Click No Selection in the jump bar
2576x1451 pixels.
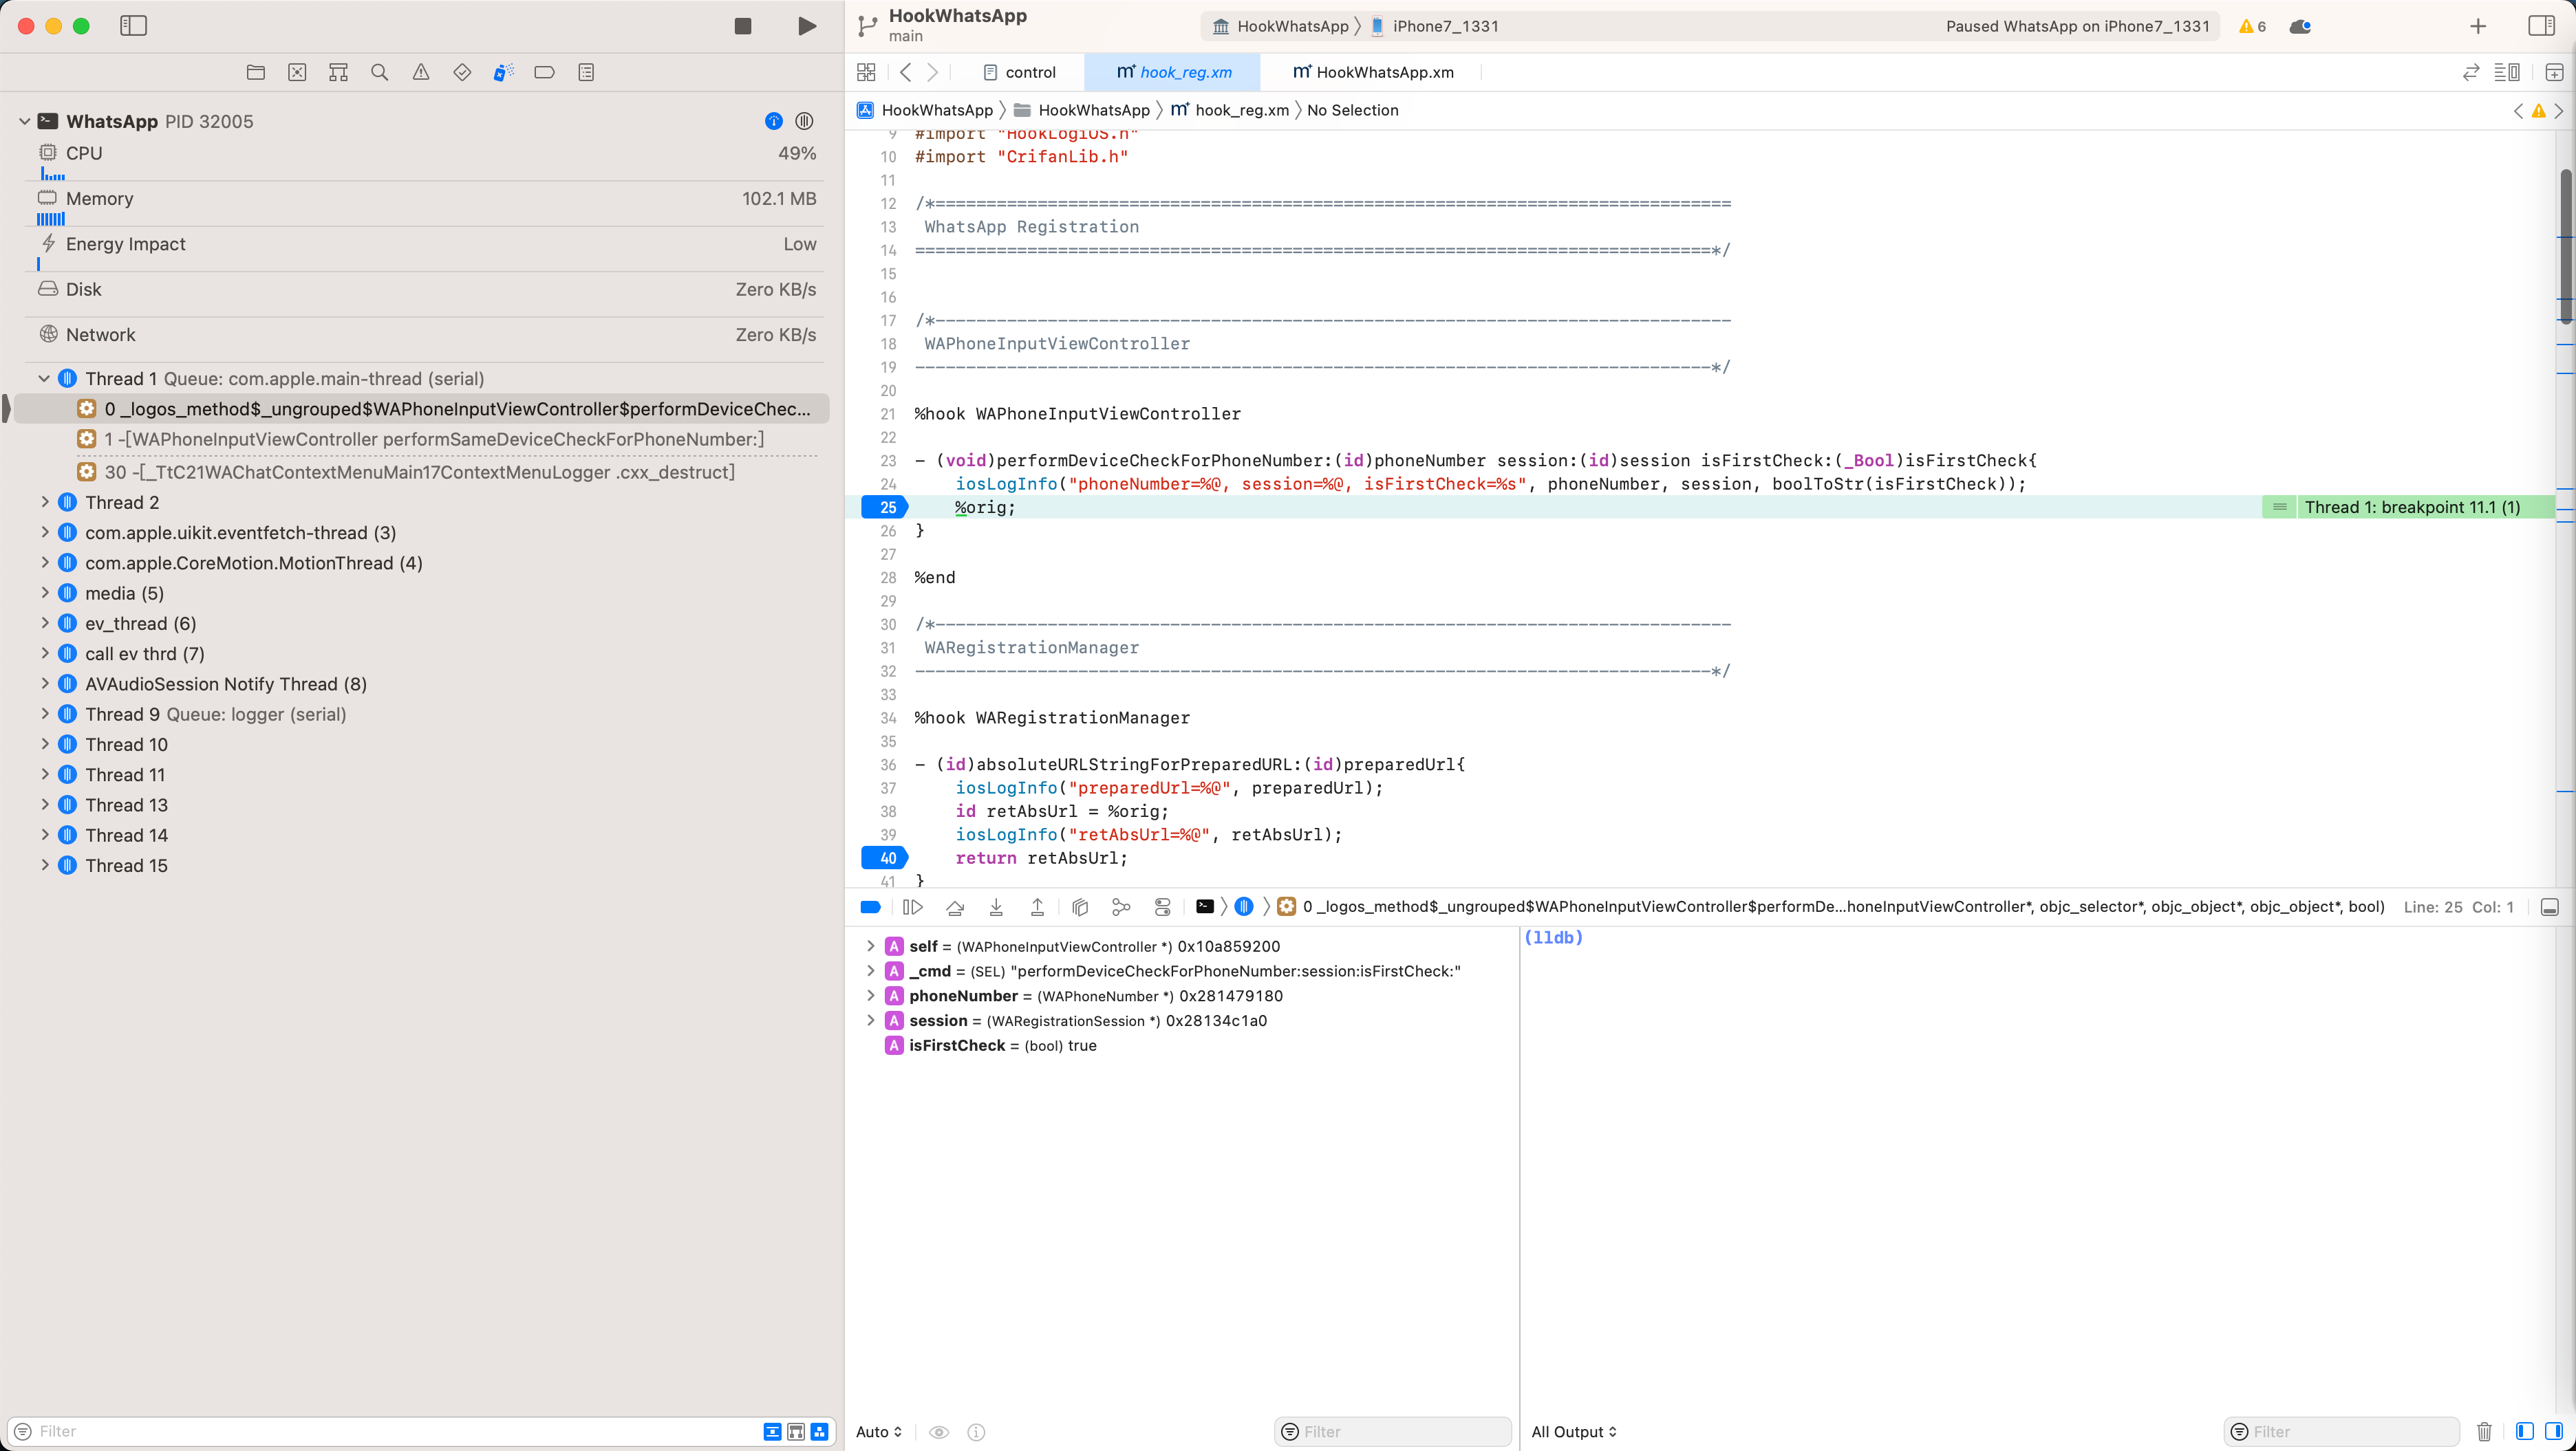pyautogui.click(x=1352, y=110)
